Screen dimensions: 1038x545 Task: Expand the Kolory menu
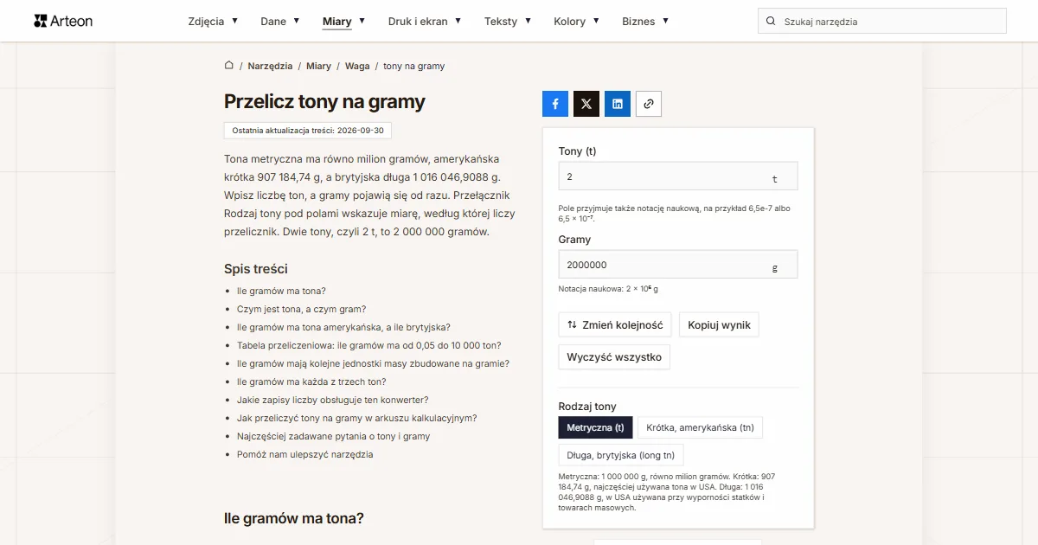pos(577,22)
